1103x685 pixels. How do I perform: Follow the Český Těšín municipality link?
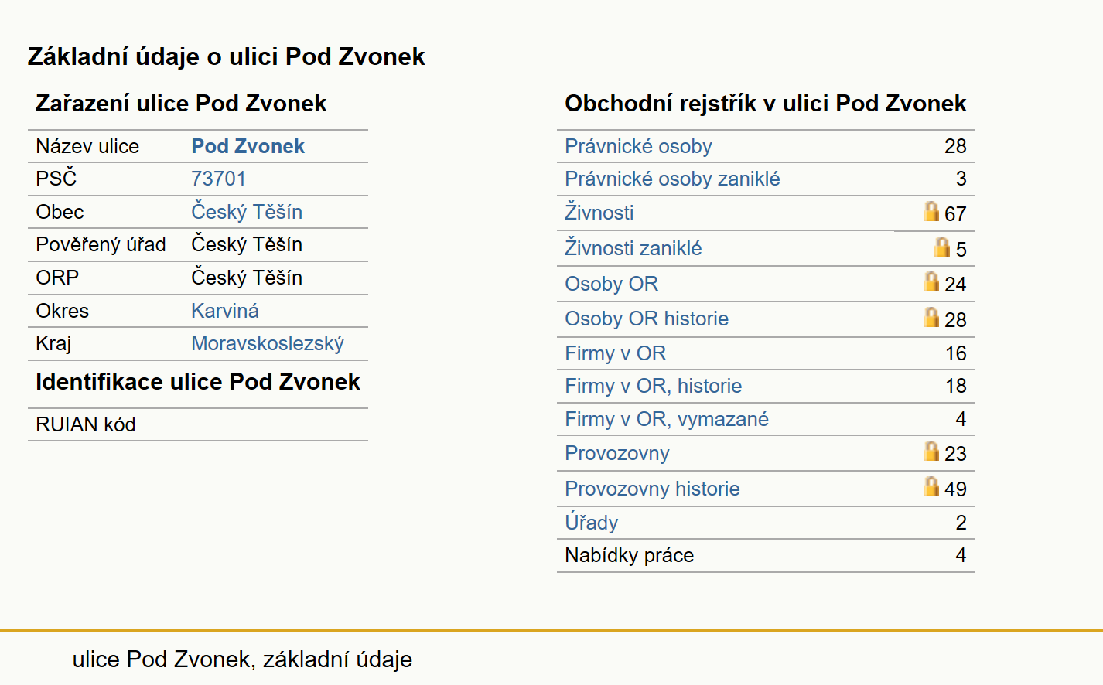tap(247, 212)
